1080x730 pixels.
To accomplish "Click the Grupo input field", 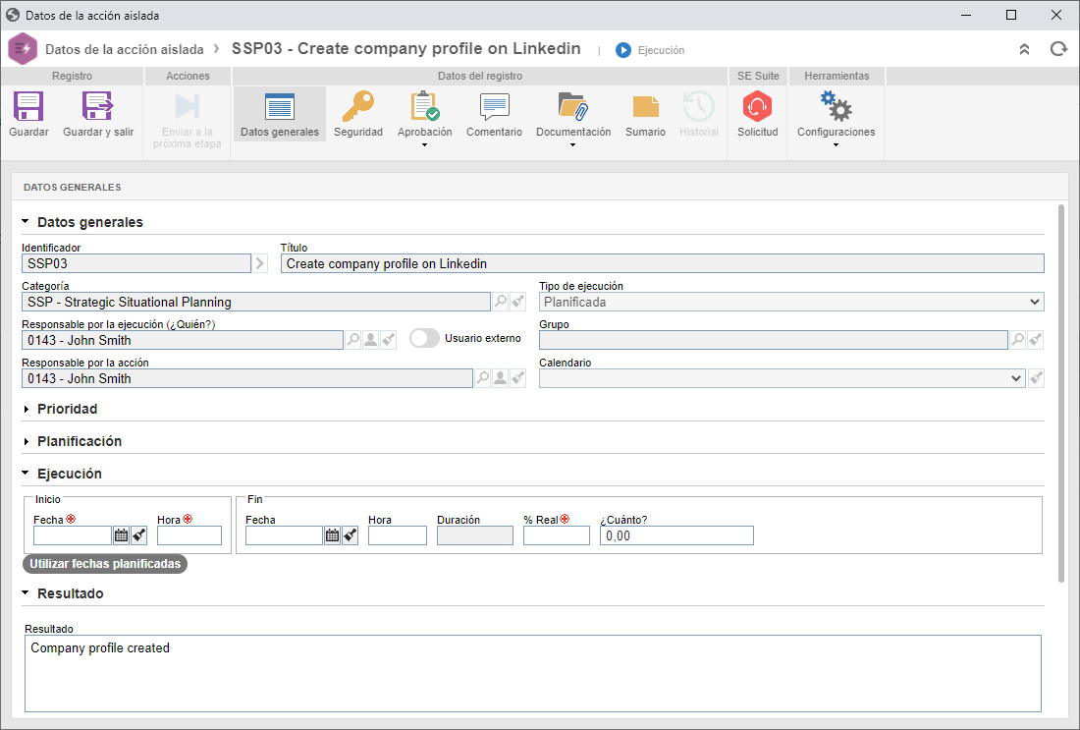I will (774, 340).
